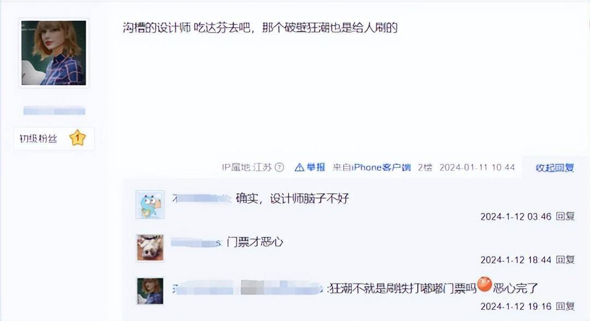Click the gold star level 1 badge
Image resolution: width=590 pixels, height=321 pixels.
point(78,138)
